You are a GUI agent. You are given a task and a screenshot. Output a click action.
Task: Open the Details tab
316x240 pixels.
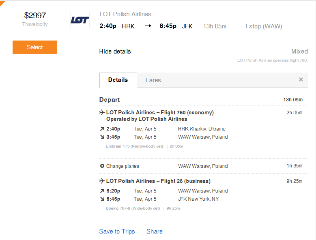pyautogui.click(x=118, y=80)
